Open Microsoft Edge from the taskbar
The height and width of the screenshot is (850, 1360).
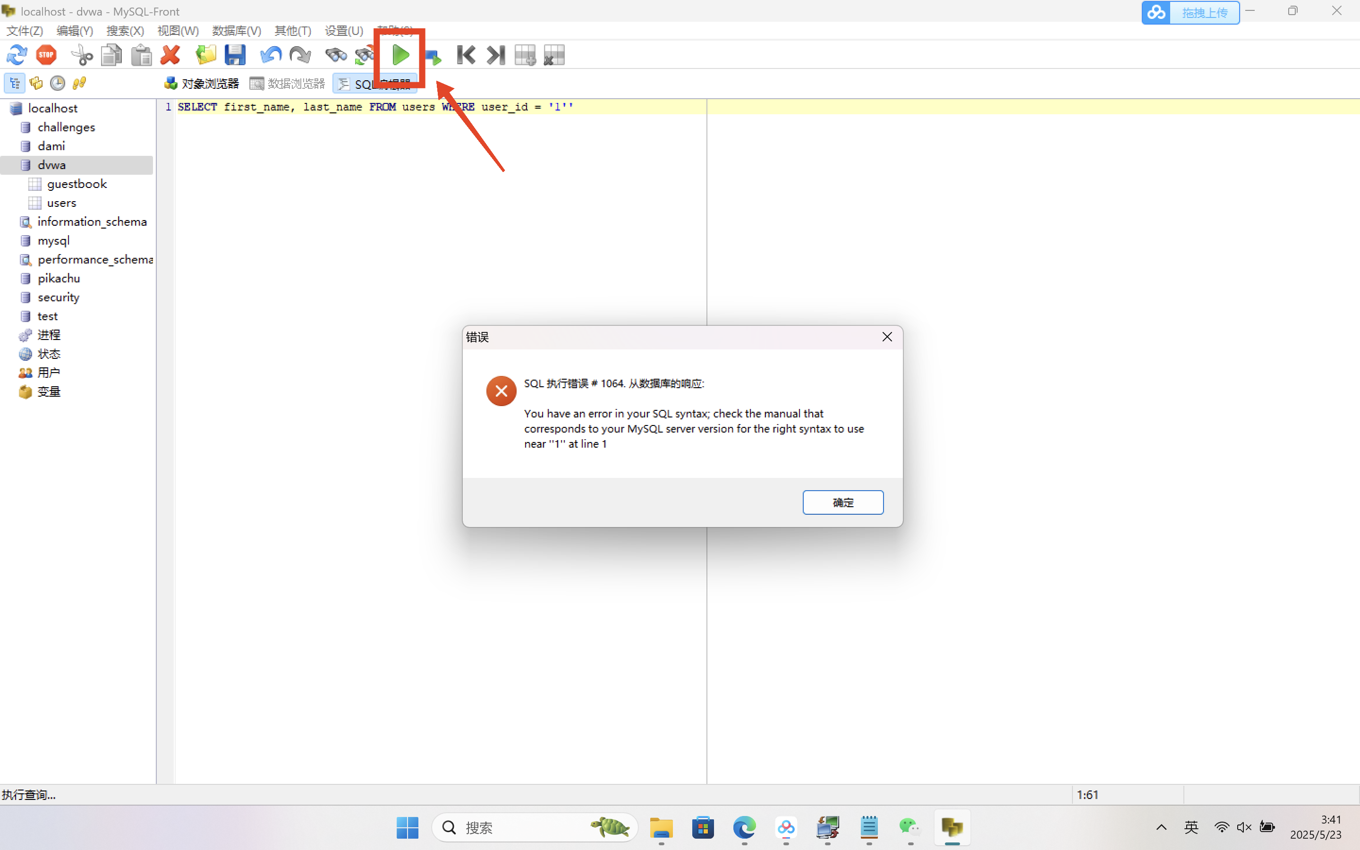744,827
